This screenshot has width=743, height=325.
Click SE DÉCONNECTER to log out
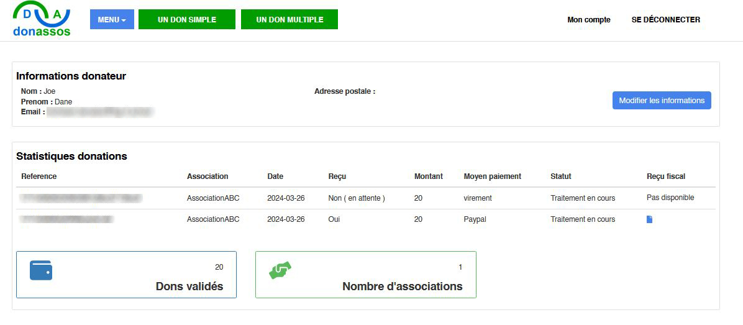665,20
